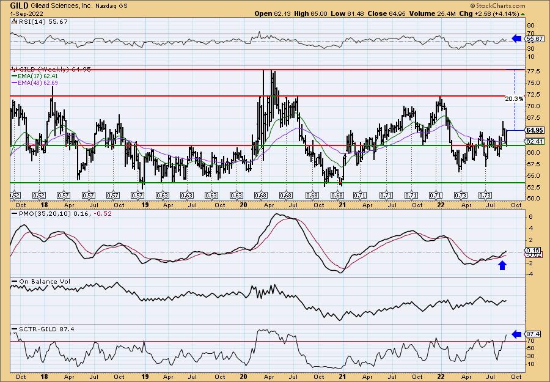Click the 70.0 price axis label
Viewport: 550px width, 382px height.
[532, 106]
